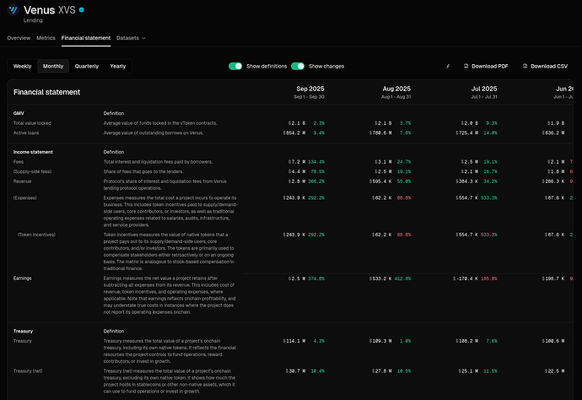Choose the Monthly time period
Viewport: 582px width, 400px height.
(53, 66)
